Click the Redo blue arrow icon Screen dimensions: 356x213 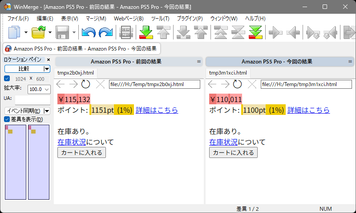coord(106,32)
